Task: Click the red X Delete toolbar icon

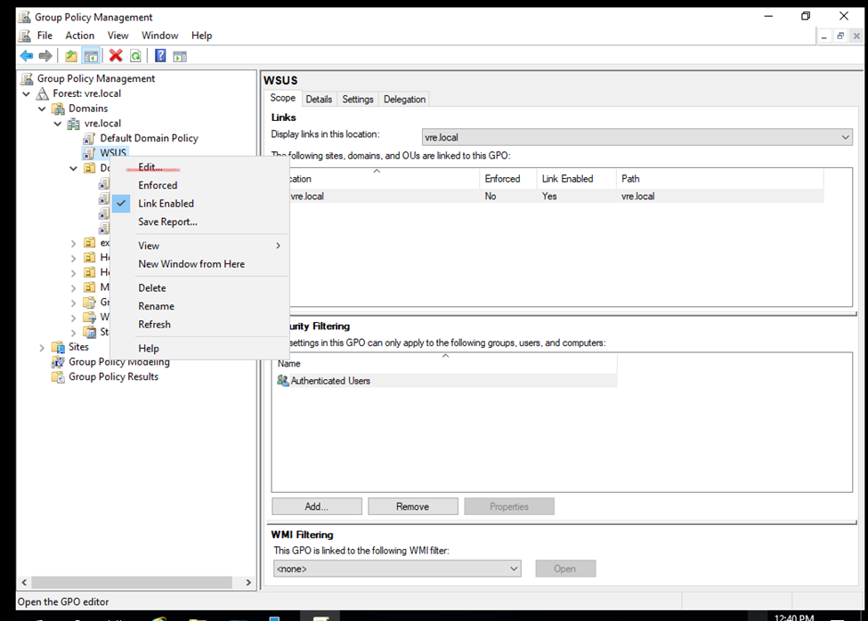Action: click(116, 56)
